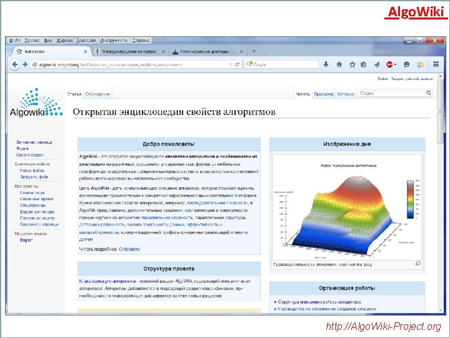Click the Войти login link
The image size is (450, 338).
coord(382,78)
